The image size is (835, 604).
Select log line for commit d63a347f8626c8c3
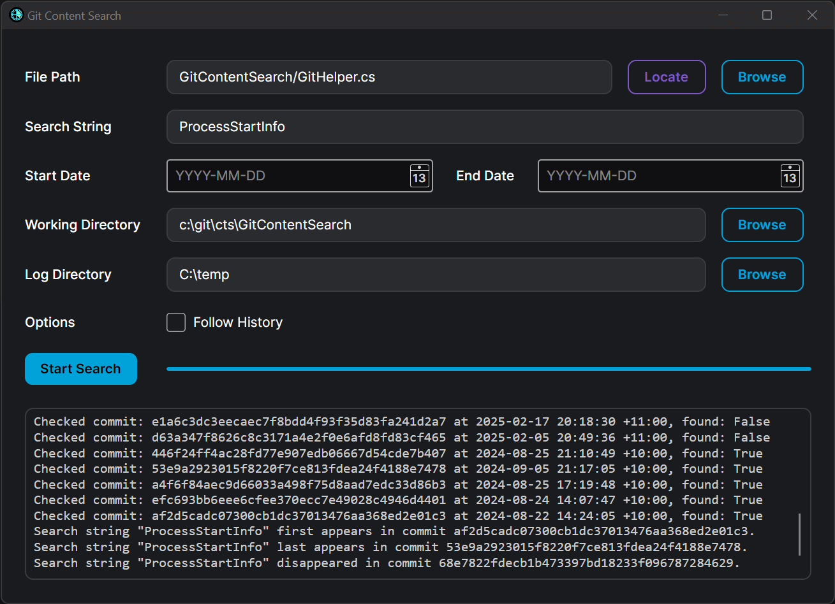click(x=402, y=438)
